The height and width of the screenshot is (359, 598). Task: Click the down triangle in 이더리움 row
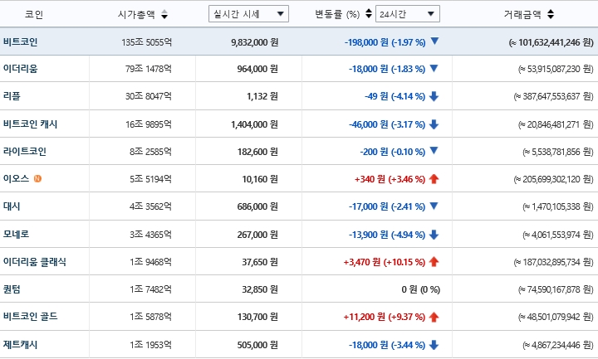coord(434,69)
